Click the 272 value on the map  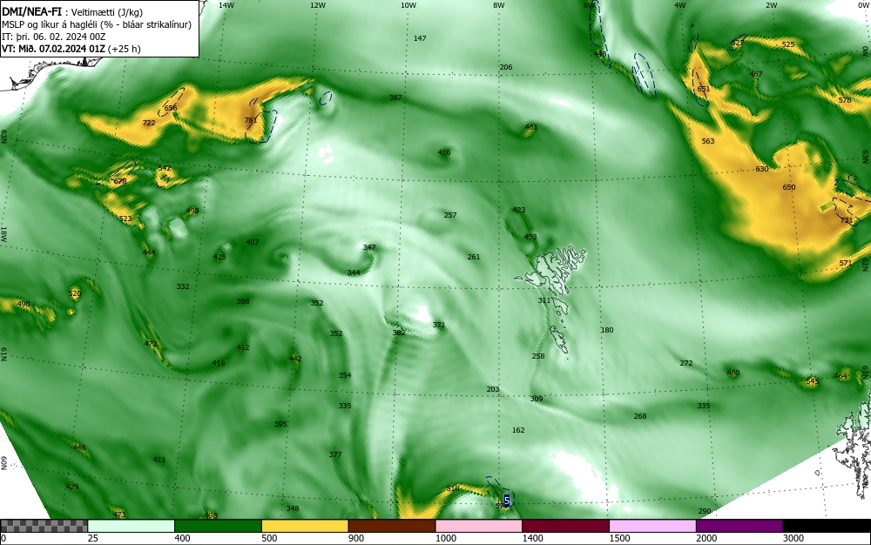(686, 363)
